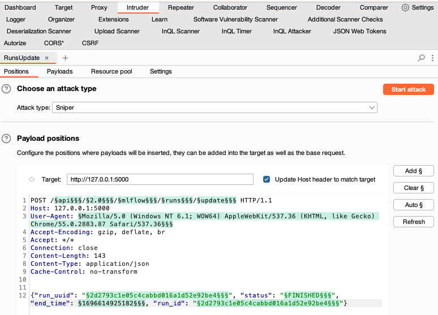Add a new Intruder tab with plus
This screenshot has width=438, height=315.
65,58
